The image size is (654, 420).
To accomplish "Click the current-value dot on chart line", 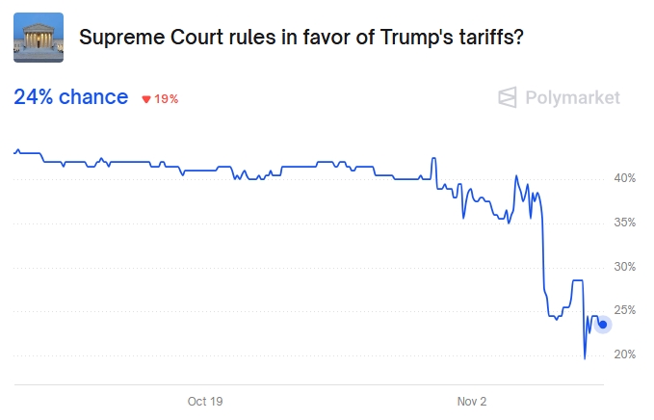I will (x=603, y=325).
